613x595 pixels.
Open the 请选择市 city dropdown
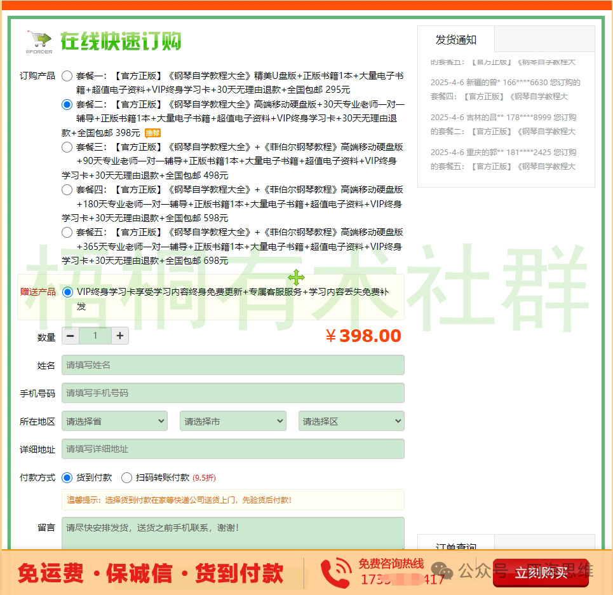point(232,421)
